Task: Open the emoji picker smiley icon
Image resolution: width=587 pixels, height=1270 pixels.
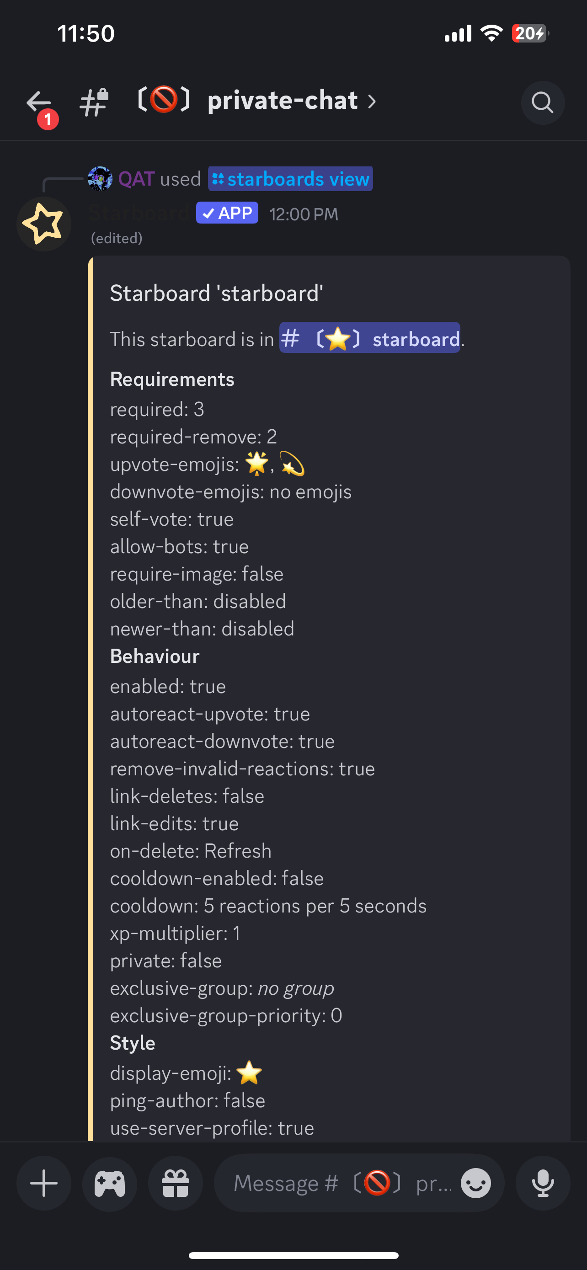Action: [x=475, y=1183]
